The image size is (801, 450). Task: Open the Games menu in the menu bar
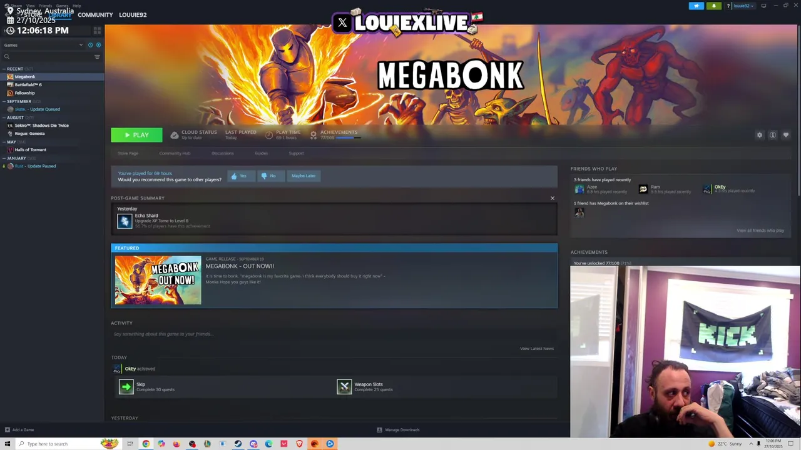click(62, 6)
